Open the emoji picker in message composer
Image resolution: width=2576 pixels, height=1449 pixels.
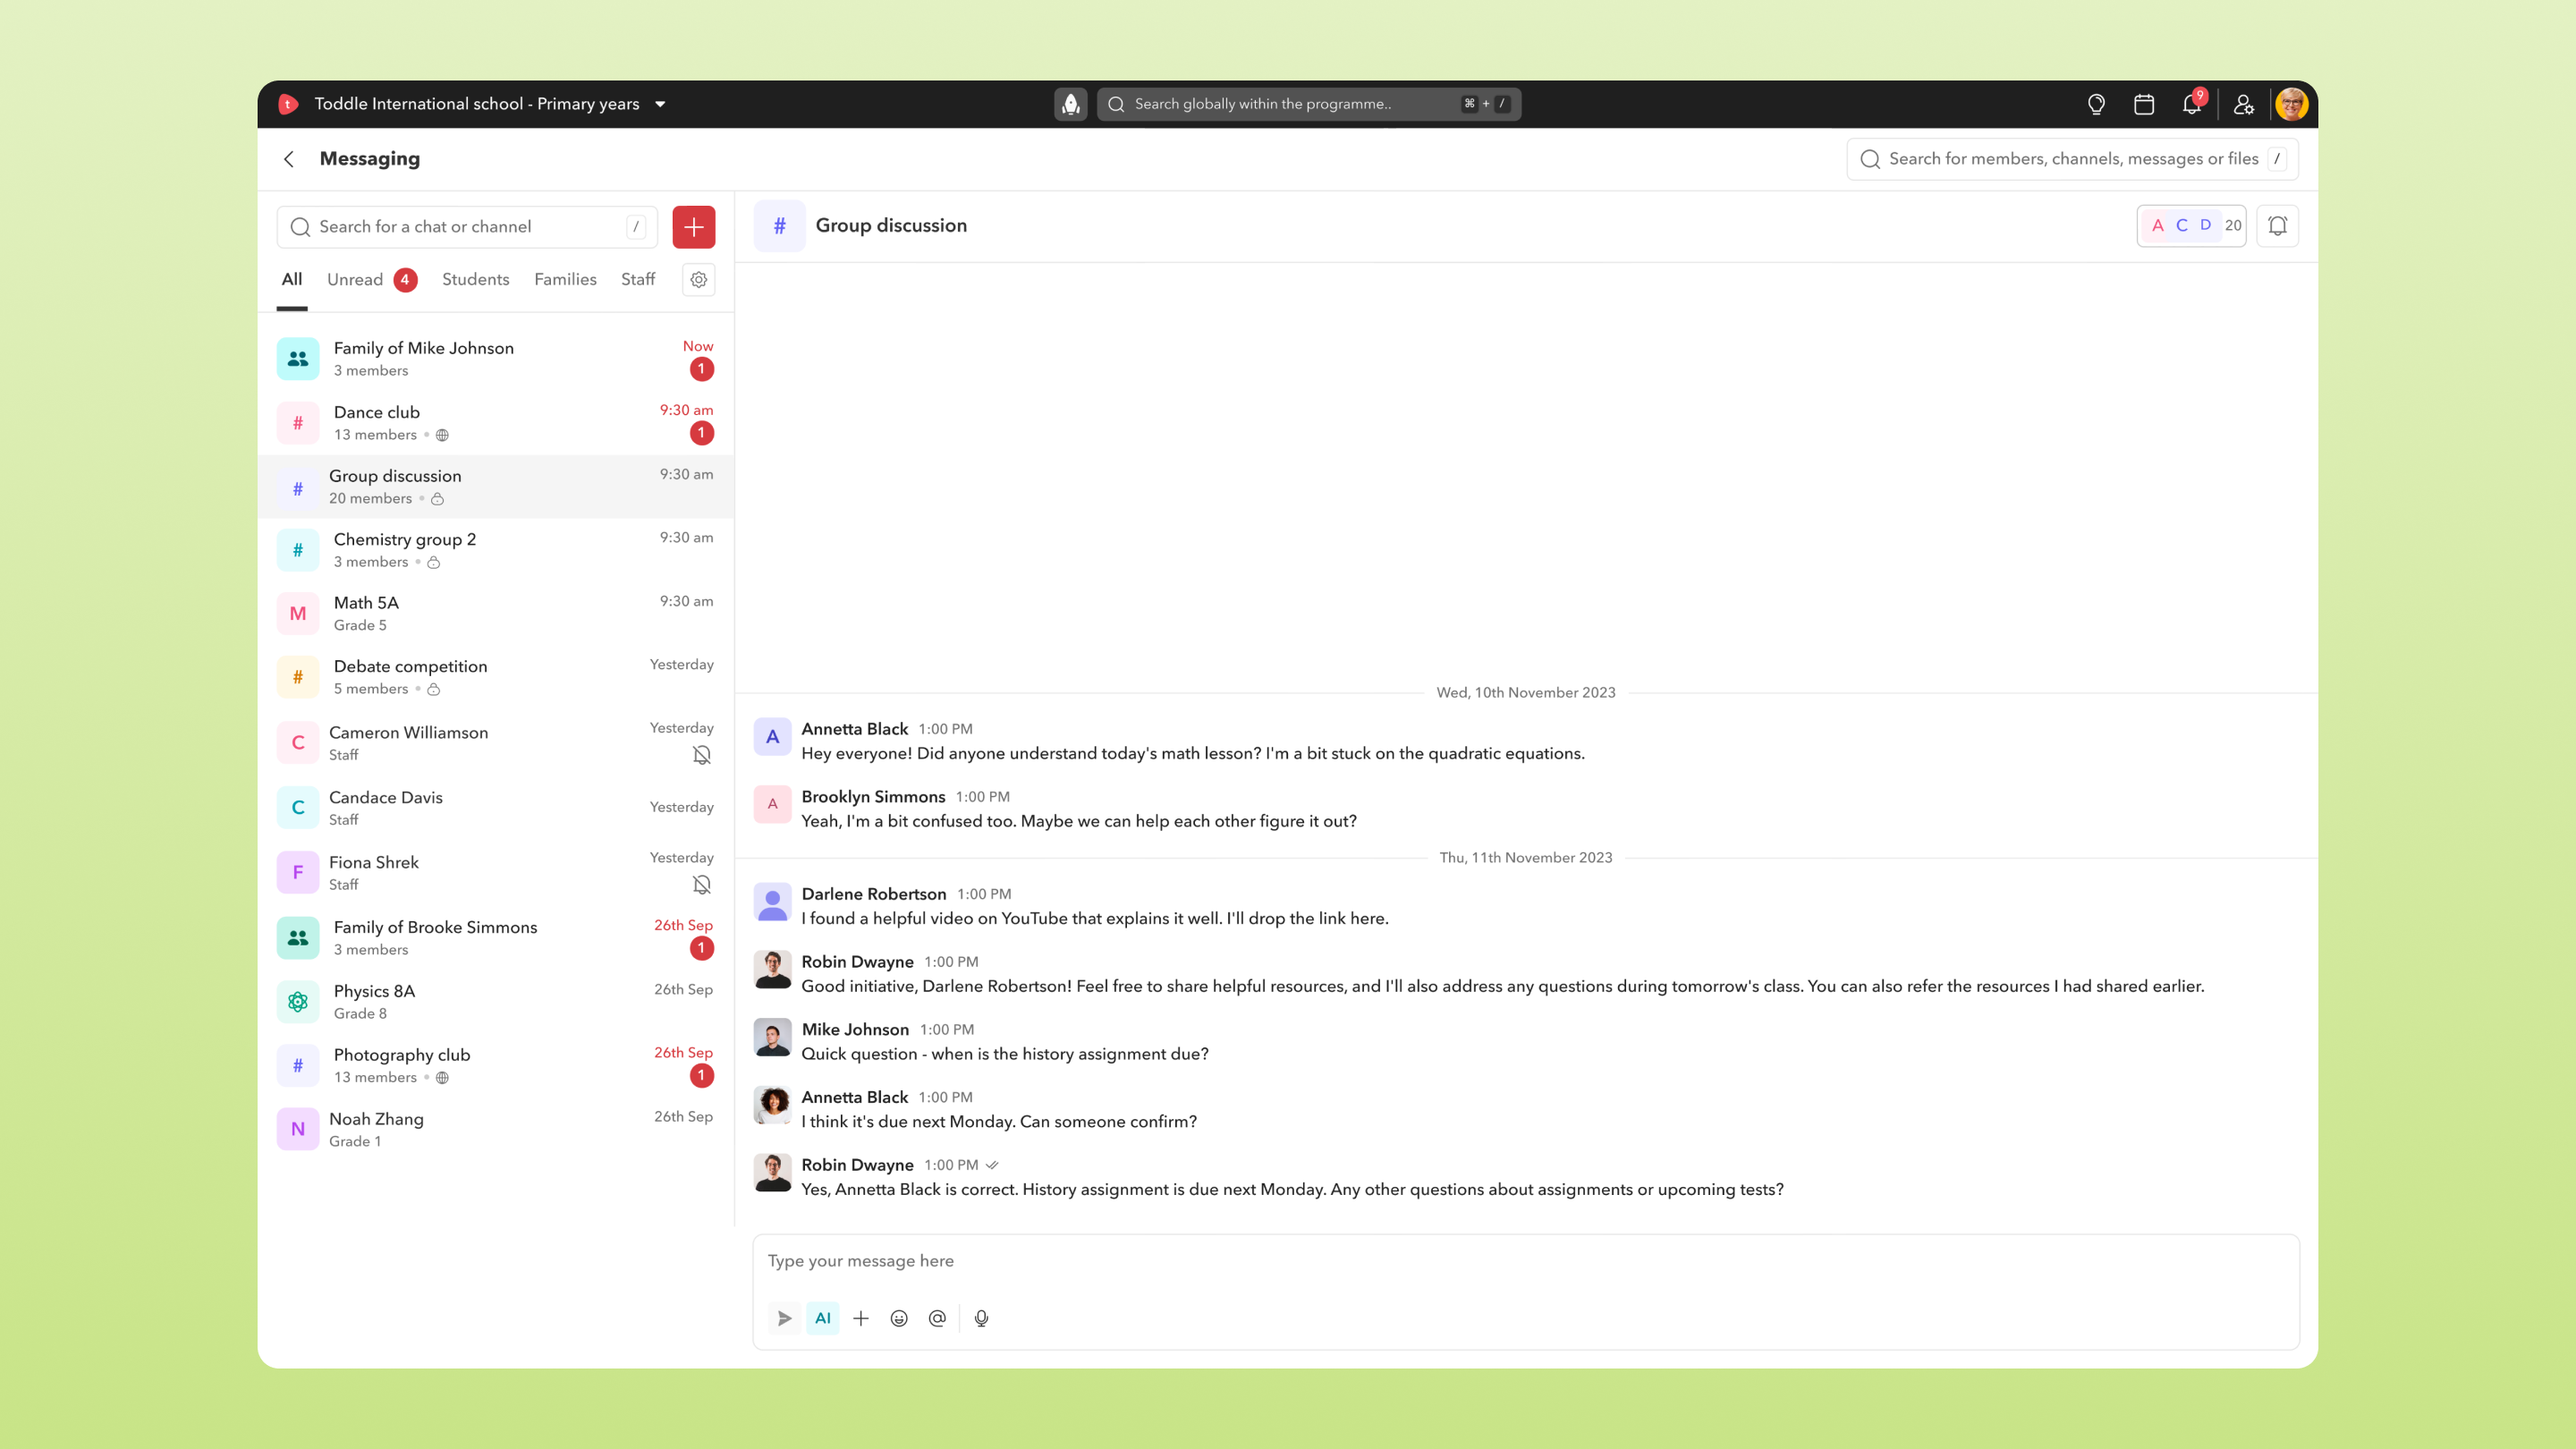tap(898, 1318)
